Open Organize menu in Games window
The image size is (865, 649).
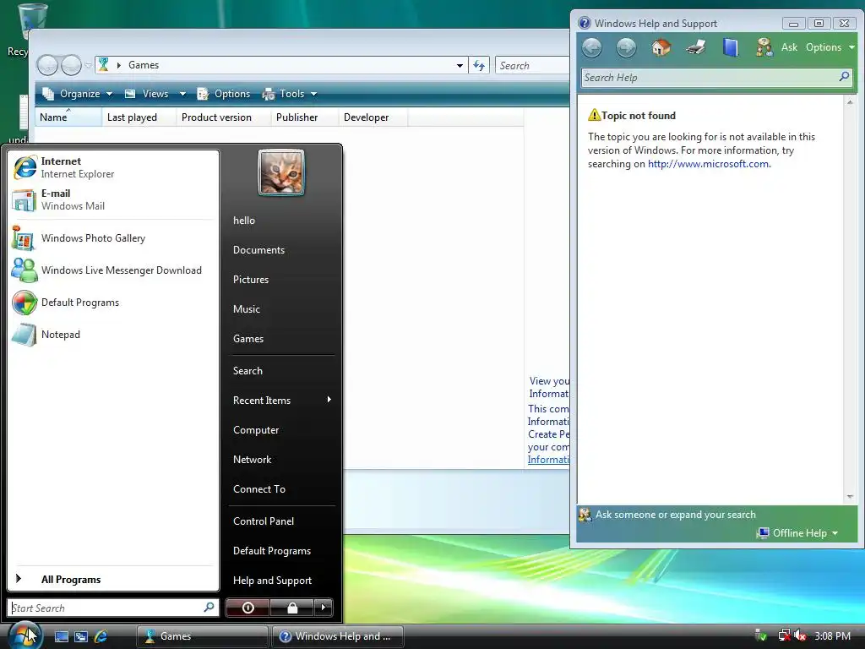(78, 94)
